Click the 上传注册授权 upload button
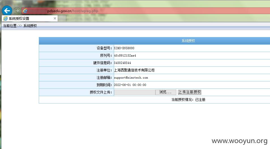 tap(190, 92)
